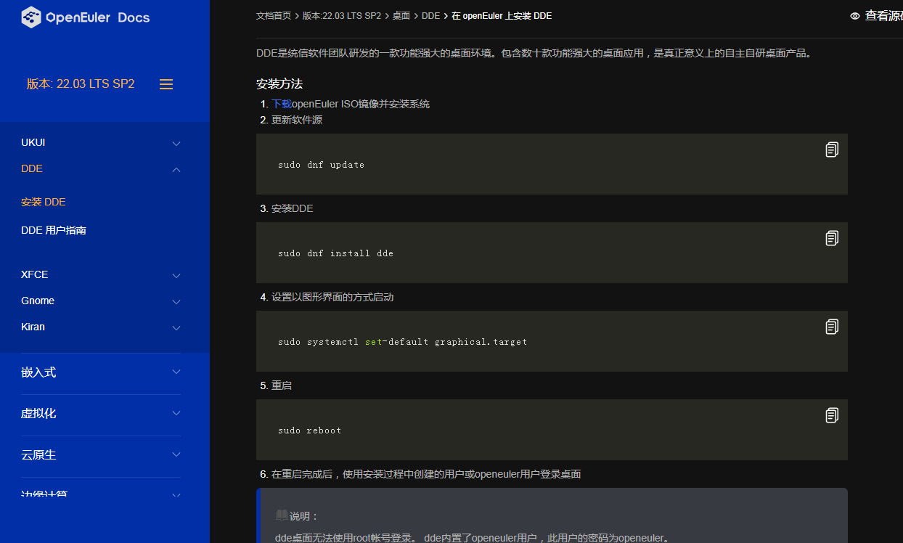Click the 下载 link in step one
Viewport: 903px width, 543px height.
(x=282, y=105)
